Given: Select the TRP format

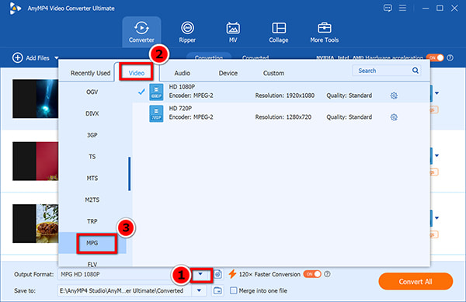Looking at the screenshot, I should pyautogui.click(x=92, y=221).
